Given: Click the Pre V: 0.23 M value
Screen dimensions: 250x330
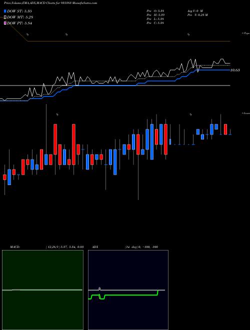Looking at the screenshot, I should click(198, 15).
